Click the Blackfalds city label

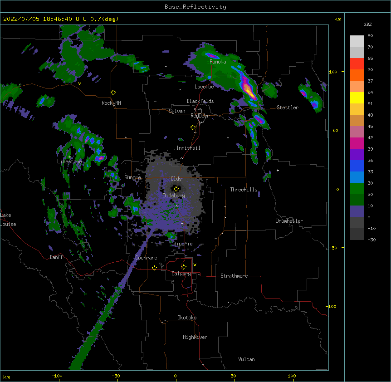[x=200, y=101]
